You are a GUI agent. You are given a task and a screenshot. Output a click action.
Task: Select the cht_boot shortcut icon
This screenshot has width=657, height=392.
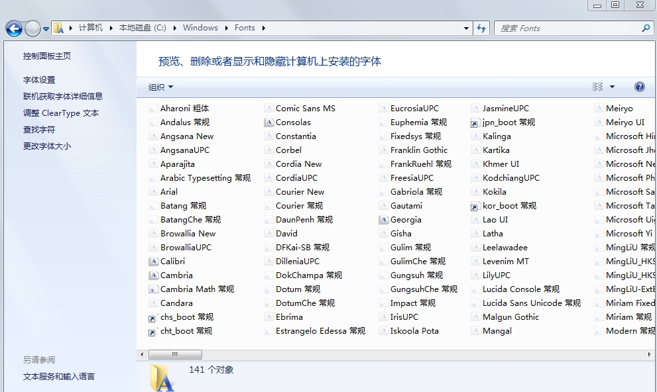pyautogui.click(x=152, y=331)
